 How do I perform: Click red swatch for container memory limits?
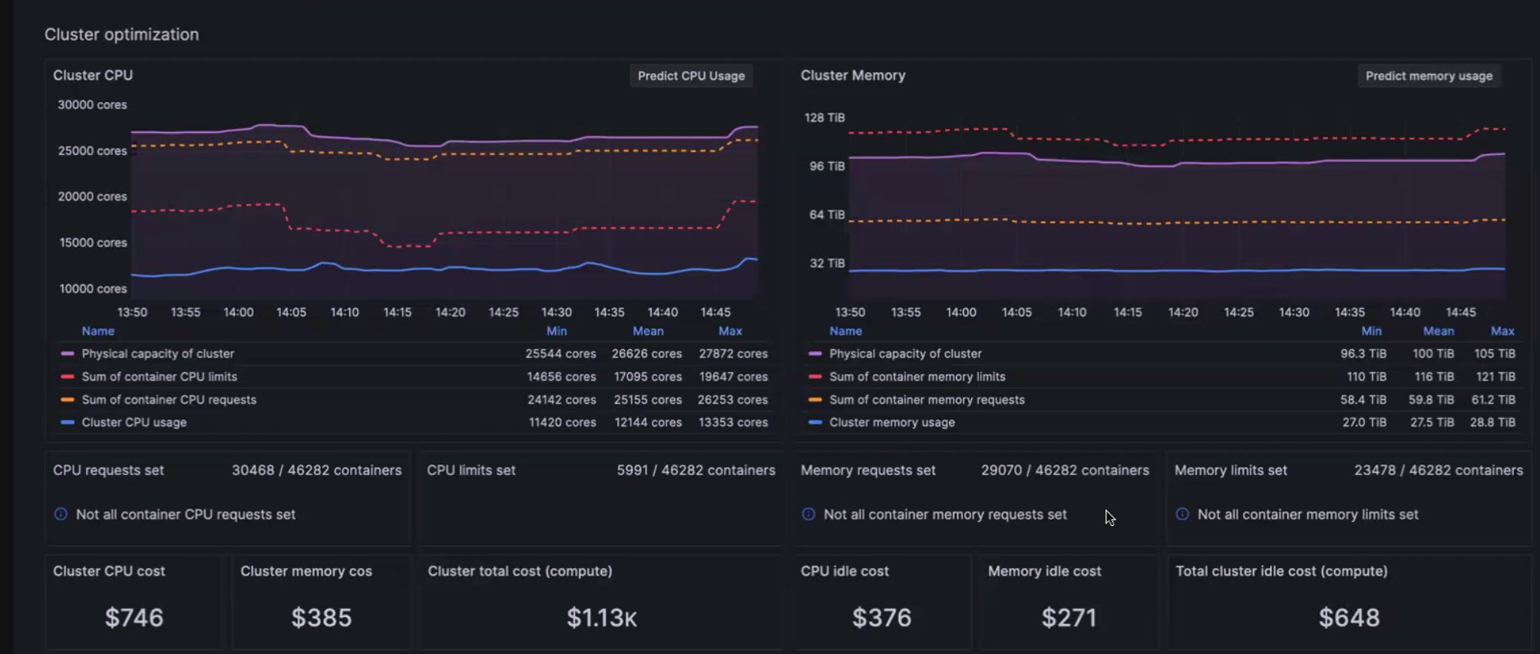tap(815, 377)
